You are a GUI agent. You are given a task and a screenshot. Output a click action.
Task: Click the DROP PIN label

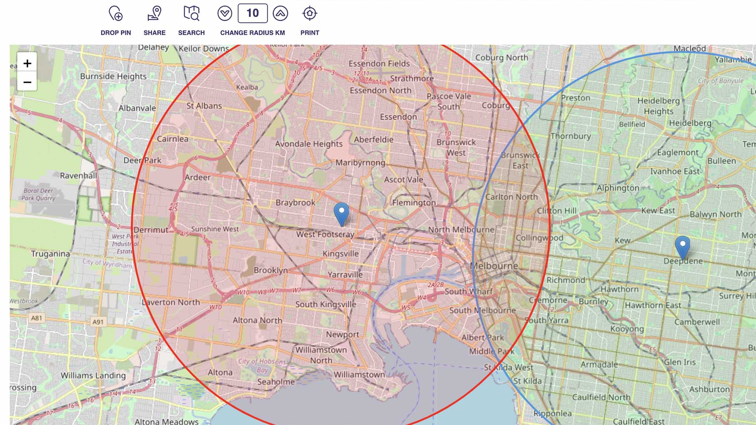pyautogui.click(x=116, y=33)
